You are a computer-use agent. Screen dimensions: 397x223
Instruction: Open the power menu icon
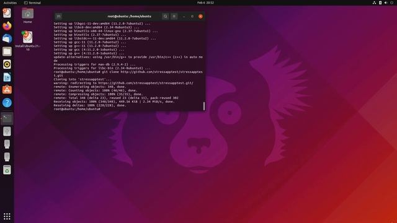pyautogui.click(x=391, y=2)
